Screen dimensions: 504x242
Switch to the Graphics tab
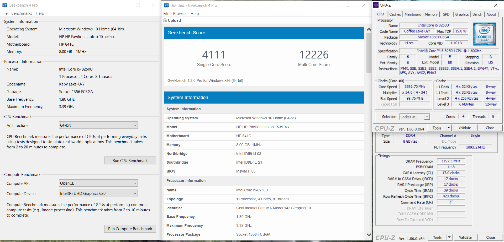pyautogui.click(x=462, y=14)
